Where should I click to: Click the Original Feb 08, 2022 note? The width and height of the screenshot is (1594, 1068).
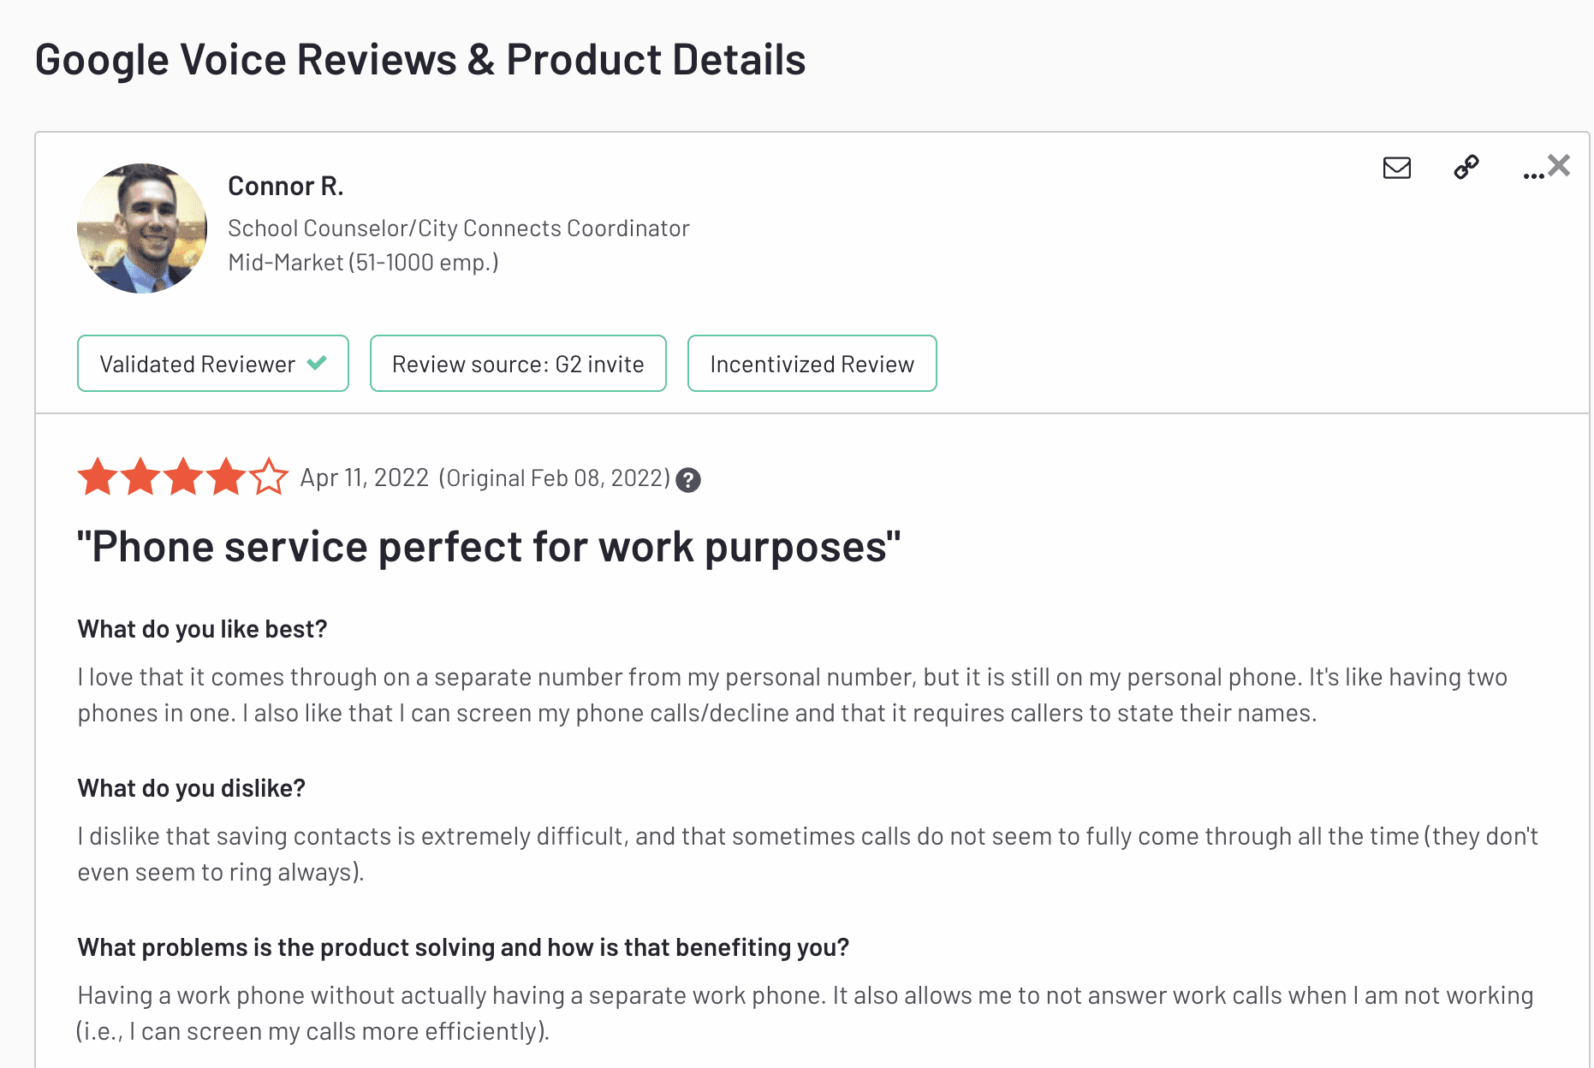(555, 478)
